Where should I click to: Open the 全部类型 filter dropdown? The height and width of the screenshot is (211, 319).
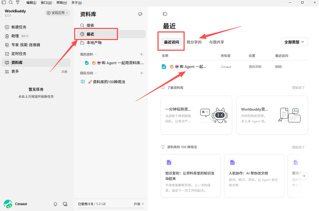coord(295,42)
